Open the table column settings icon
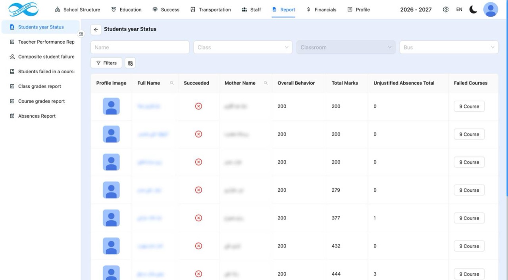This screenshot has width=508, height=280. (x=131, y=63)
